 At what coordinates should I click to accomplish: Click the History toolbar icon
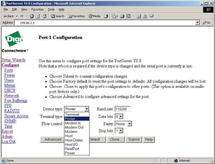(106, 16)
